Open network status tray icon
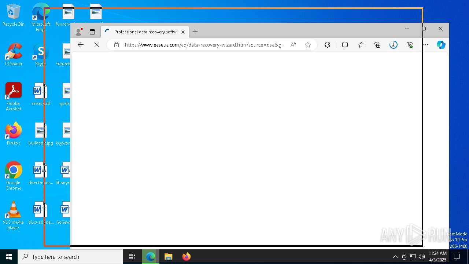Viewport: 469px width, 264px height. tap(413, 257)
